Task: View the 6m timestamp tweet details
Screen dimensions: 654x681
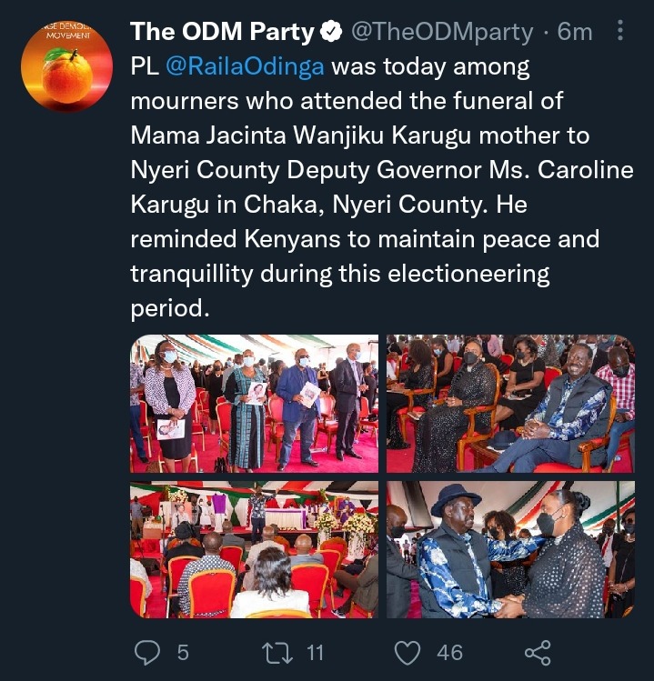Action: [x=575, y=32]
